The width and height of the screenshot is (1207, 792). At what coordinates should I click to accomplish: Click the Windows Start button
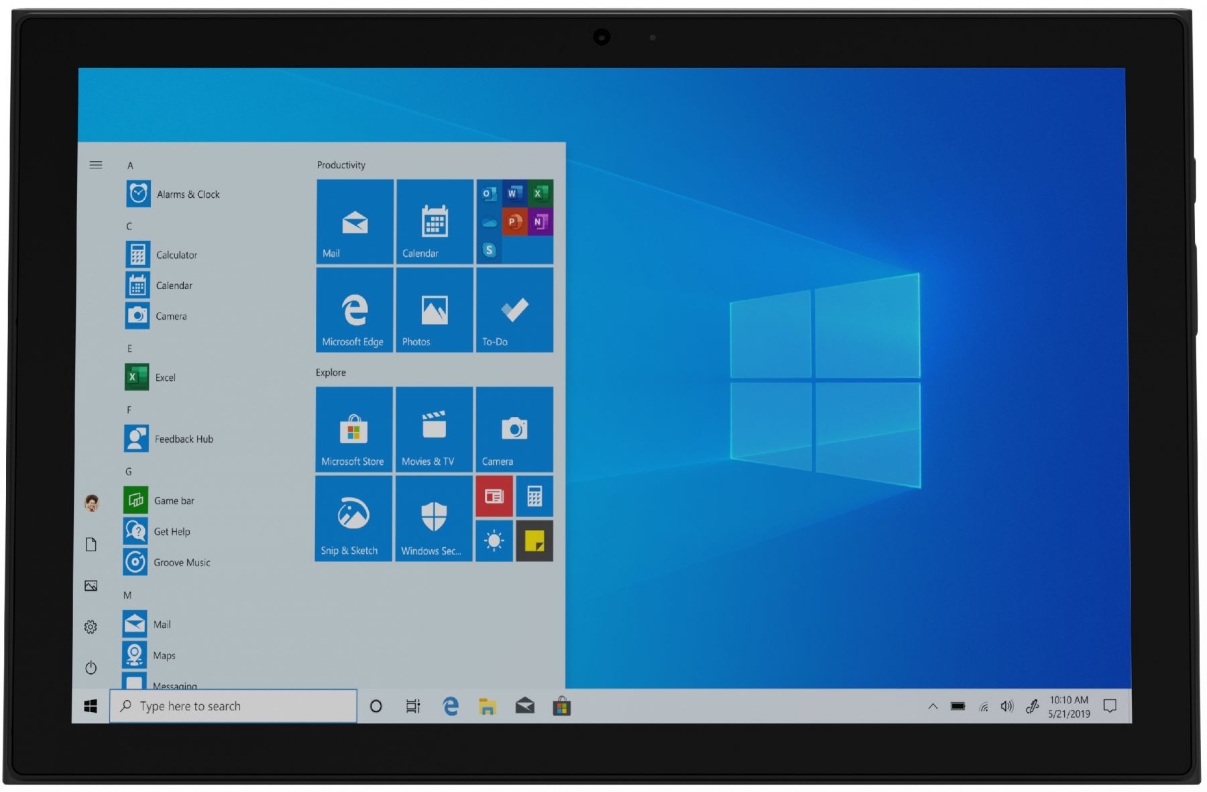point(91,706)
